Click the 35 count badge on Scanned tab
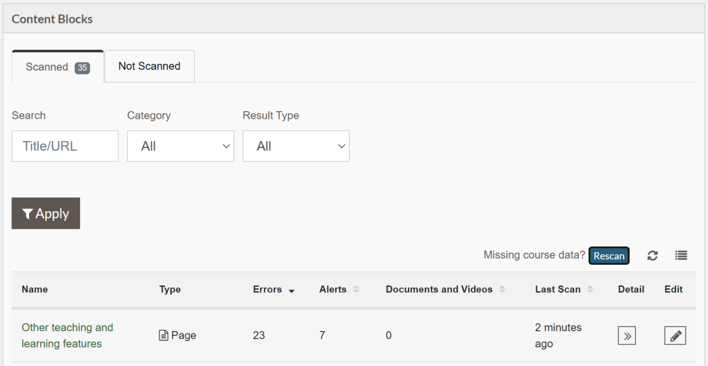Viewport: 708px width, 366px height. click(x=84, y=66)
